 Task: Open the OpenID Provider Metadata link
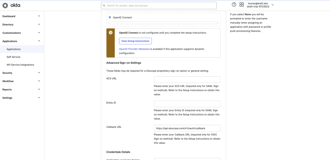134,49
